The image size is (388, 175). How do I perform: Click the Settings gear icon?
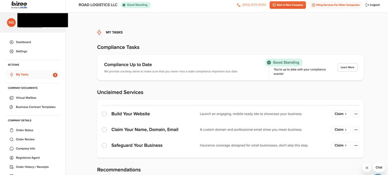[12, 51]
